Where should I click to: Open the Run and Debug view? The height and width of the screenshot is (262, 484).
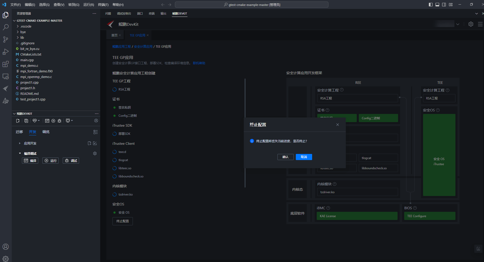6,52
